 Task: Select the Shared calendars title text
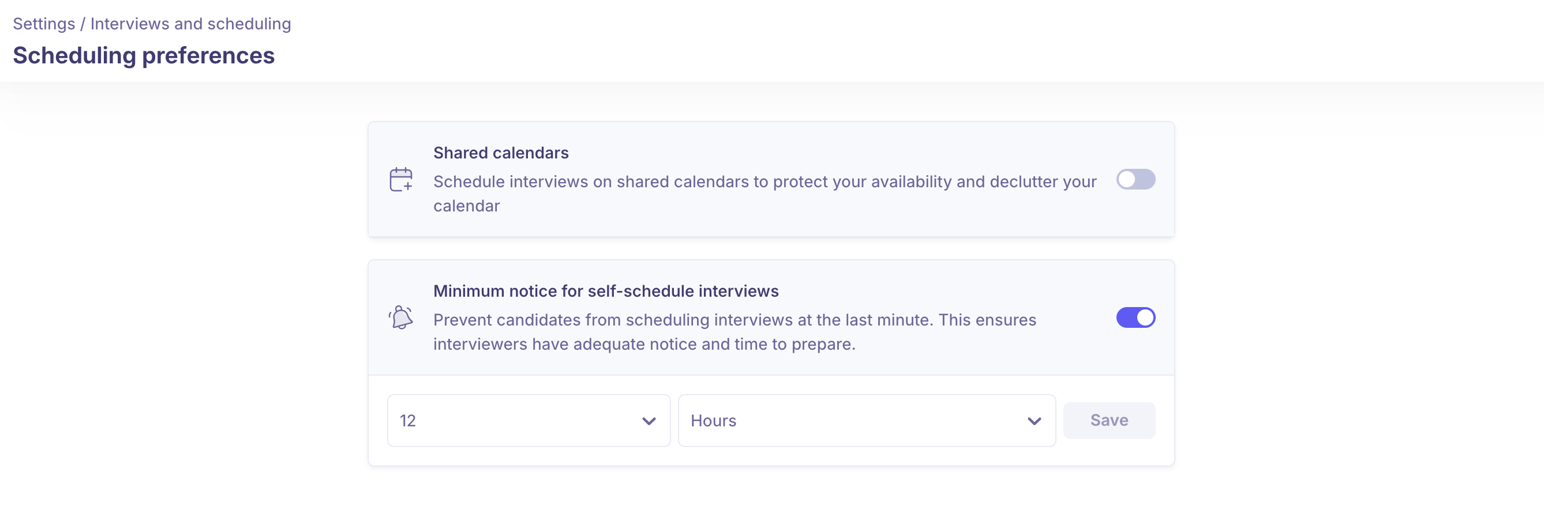click(x=500, y=153)
